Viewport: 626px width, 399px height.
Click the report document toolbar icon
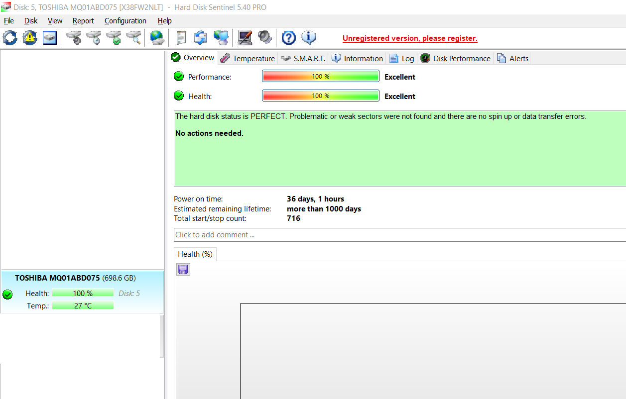[181, 38]
